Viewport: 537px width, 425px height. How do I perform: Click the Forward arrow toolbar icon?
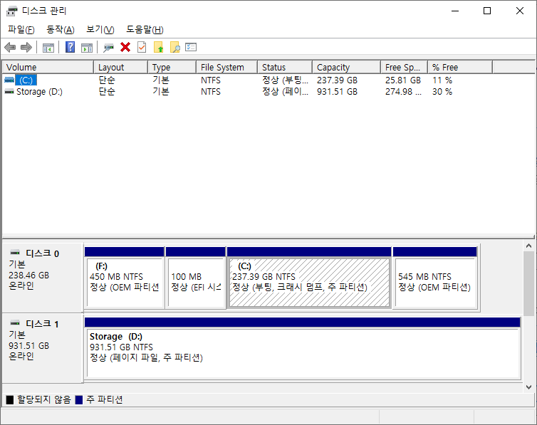pyautogui.click(x=26, y=47)
